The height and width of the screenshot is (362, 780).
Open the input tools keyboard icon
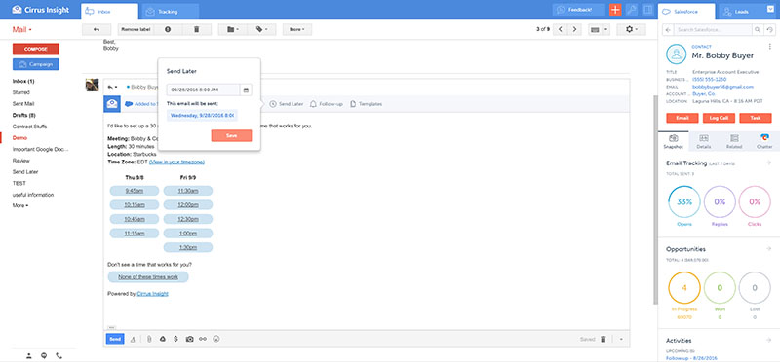(x=595, y=30)
